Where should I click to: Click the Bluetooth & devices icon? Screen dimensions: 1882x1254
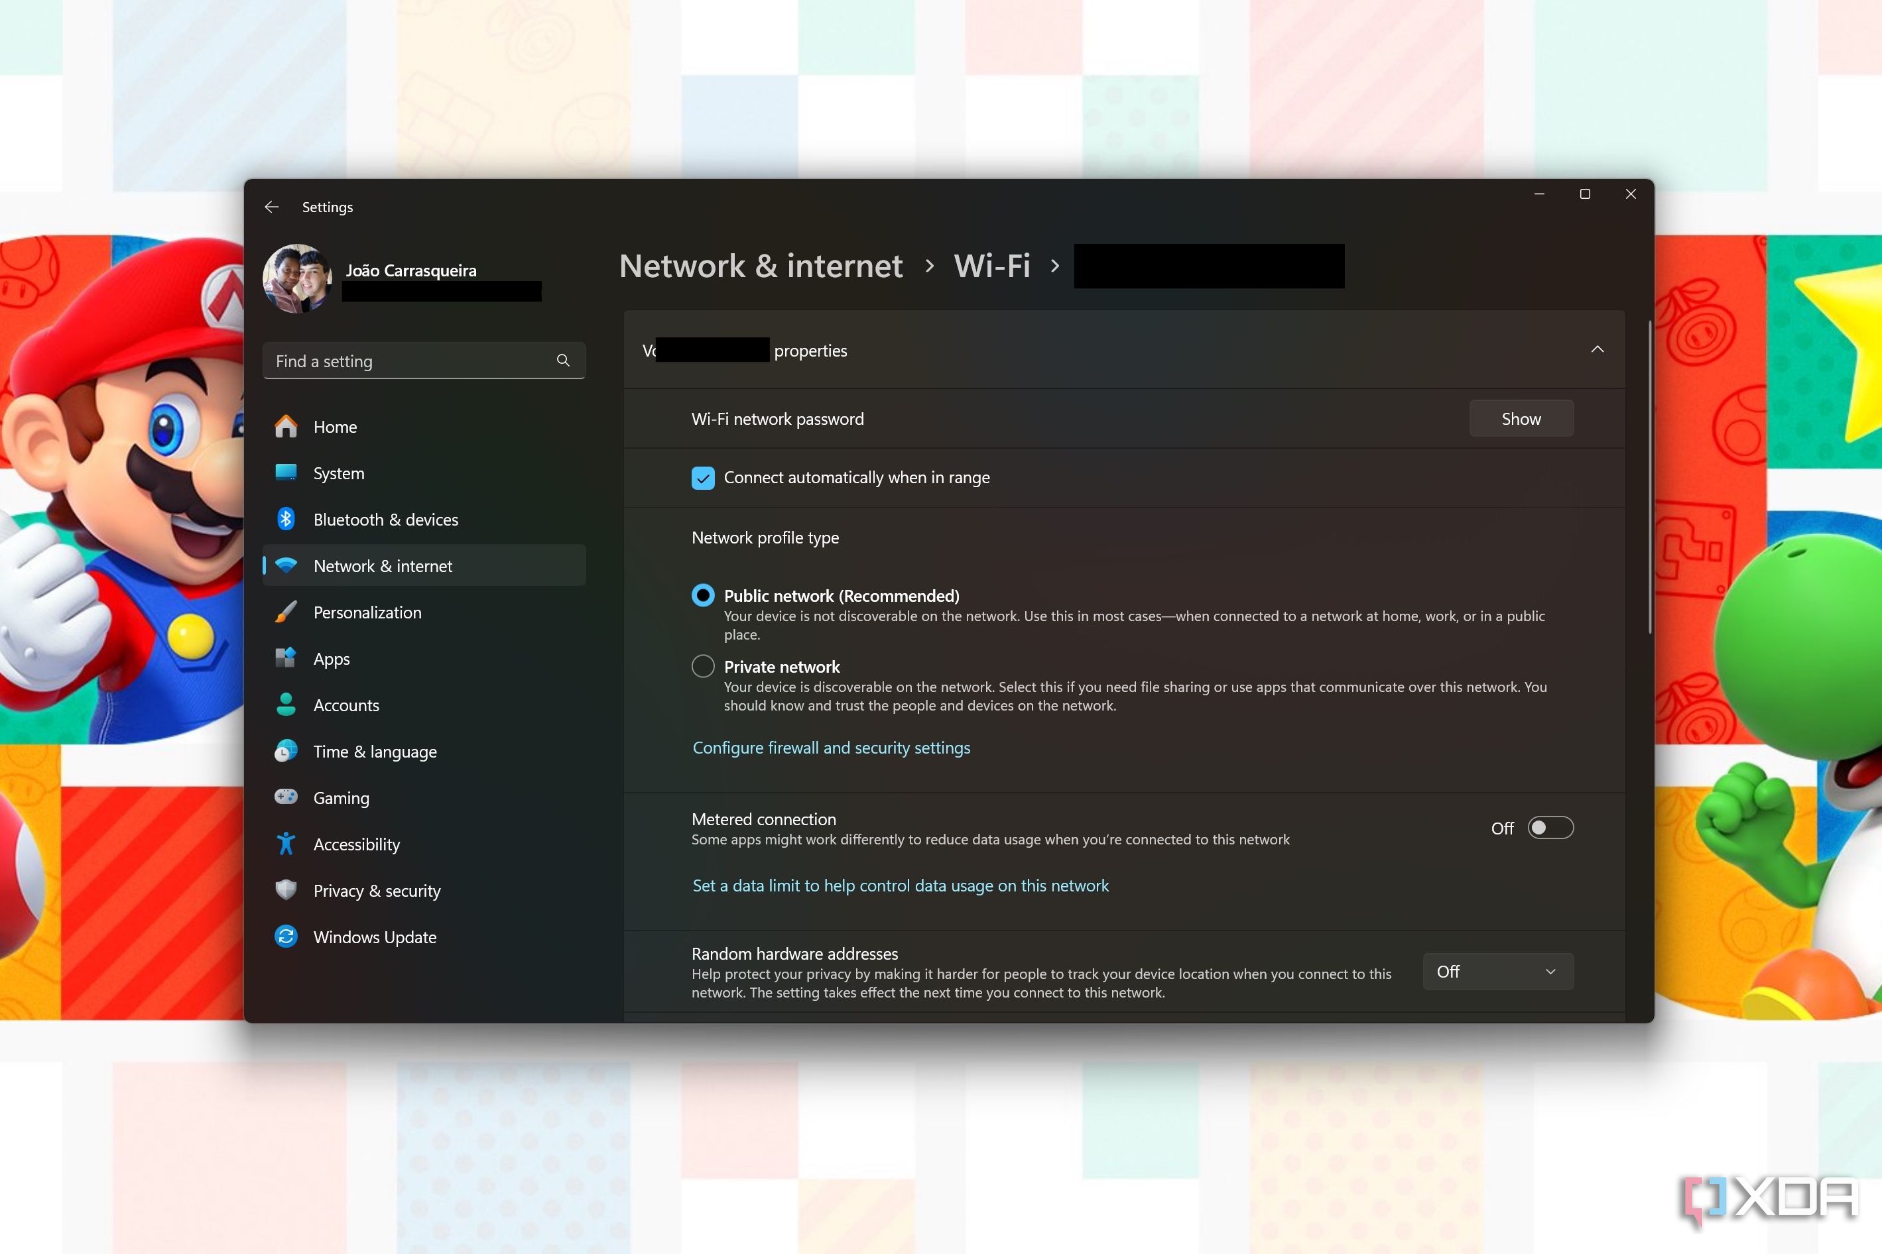[x=286, y=519]
